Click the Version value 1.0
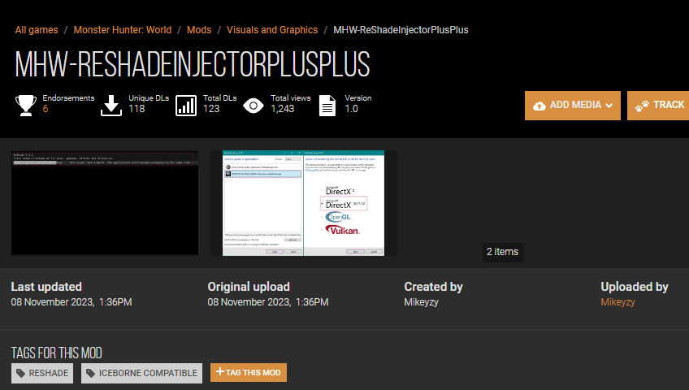The image size is (689, 390). (351, 109)
